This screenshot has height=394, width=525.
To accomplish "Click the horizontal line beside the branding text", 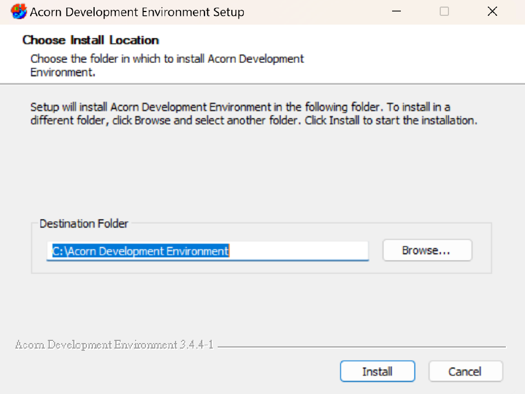I will [361, 347].
